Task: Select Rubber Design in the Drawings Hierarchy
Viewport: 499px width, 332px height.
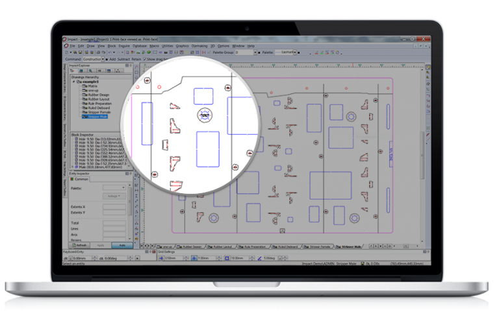Action: [x=98, y=95]
